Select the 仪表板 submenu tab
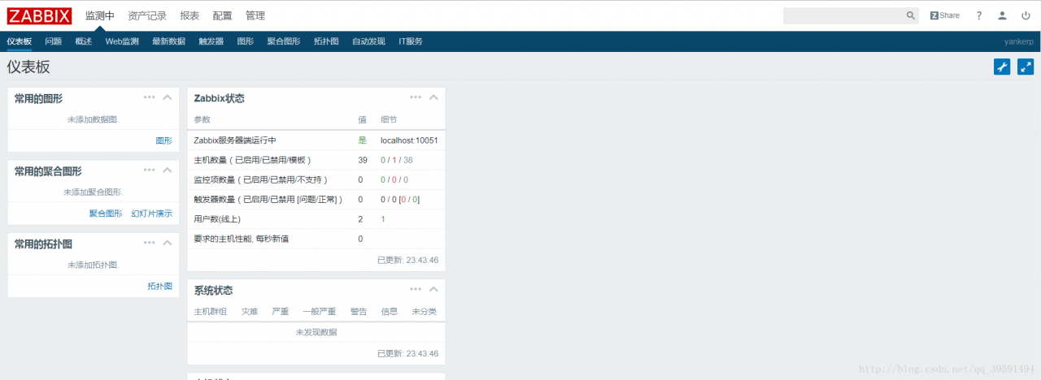 pos(20,41)
